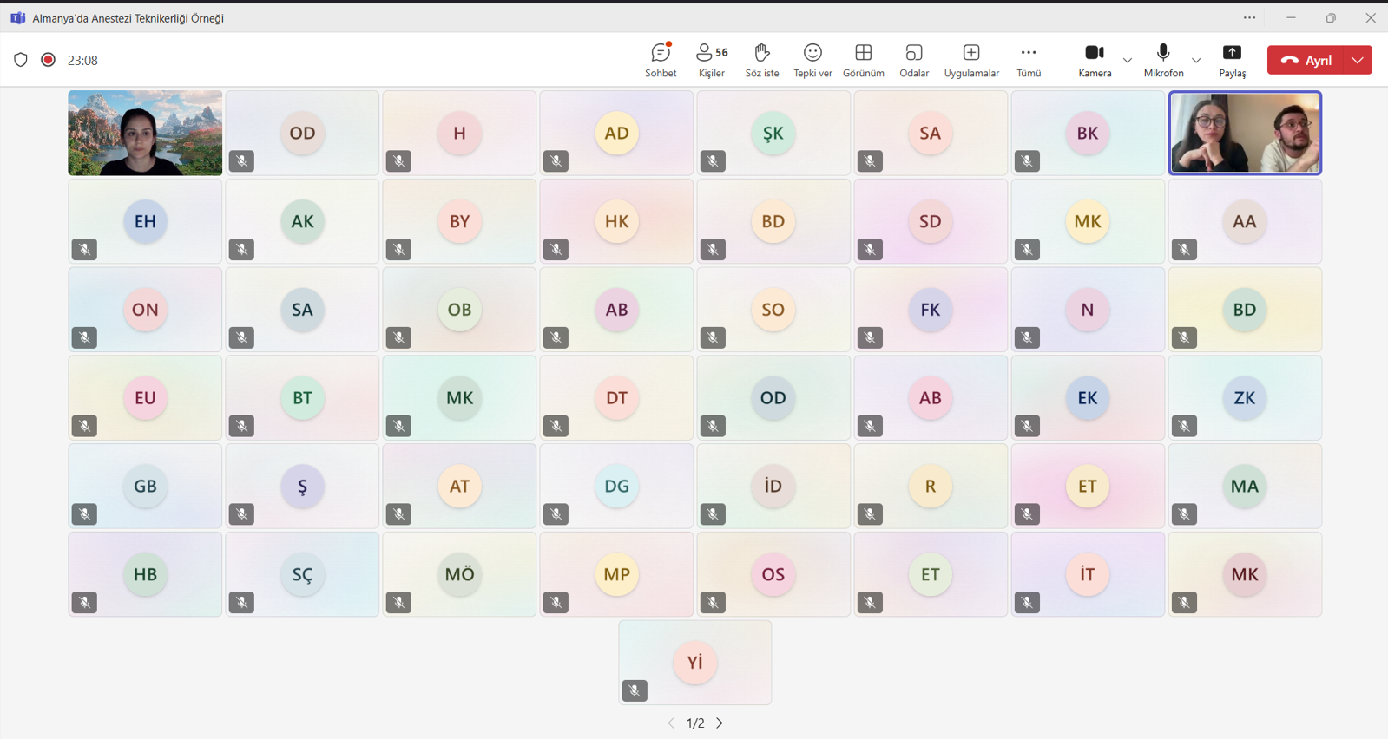Select the AD participant avatar
The image size is (1388, 739).
(x=616, y=133)
